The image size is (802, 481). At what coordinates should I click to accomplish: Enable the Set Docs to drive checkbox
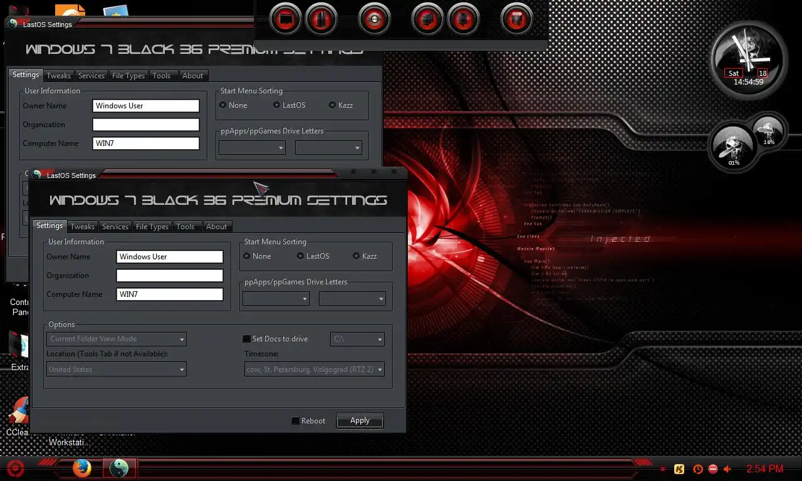(x=247, y=339)
